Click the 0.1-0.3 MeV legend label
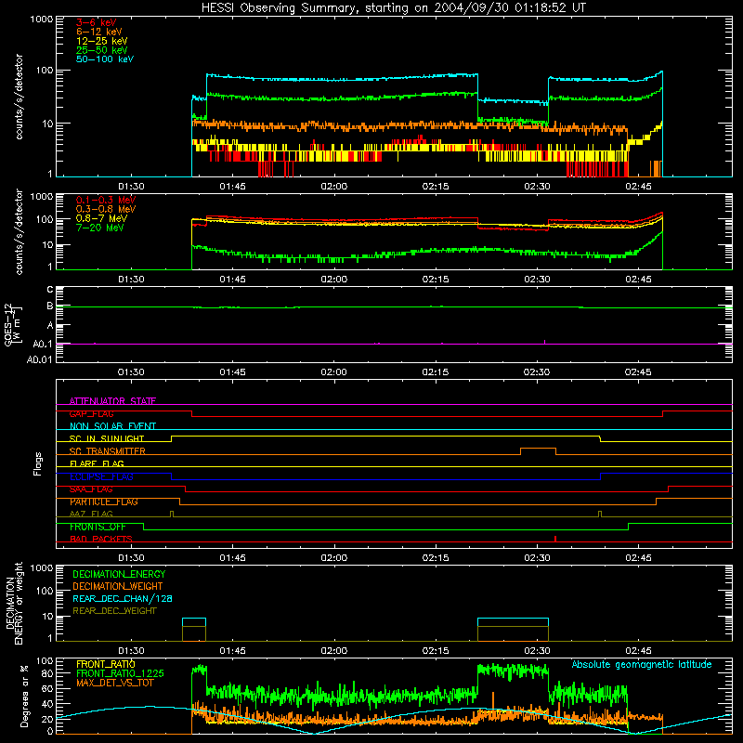Screen dimensions: 743x743 [x=106, y=200]
